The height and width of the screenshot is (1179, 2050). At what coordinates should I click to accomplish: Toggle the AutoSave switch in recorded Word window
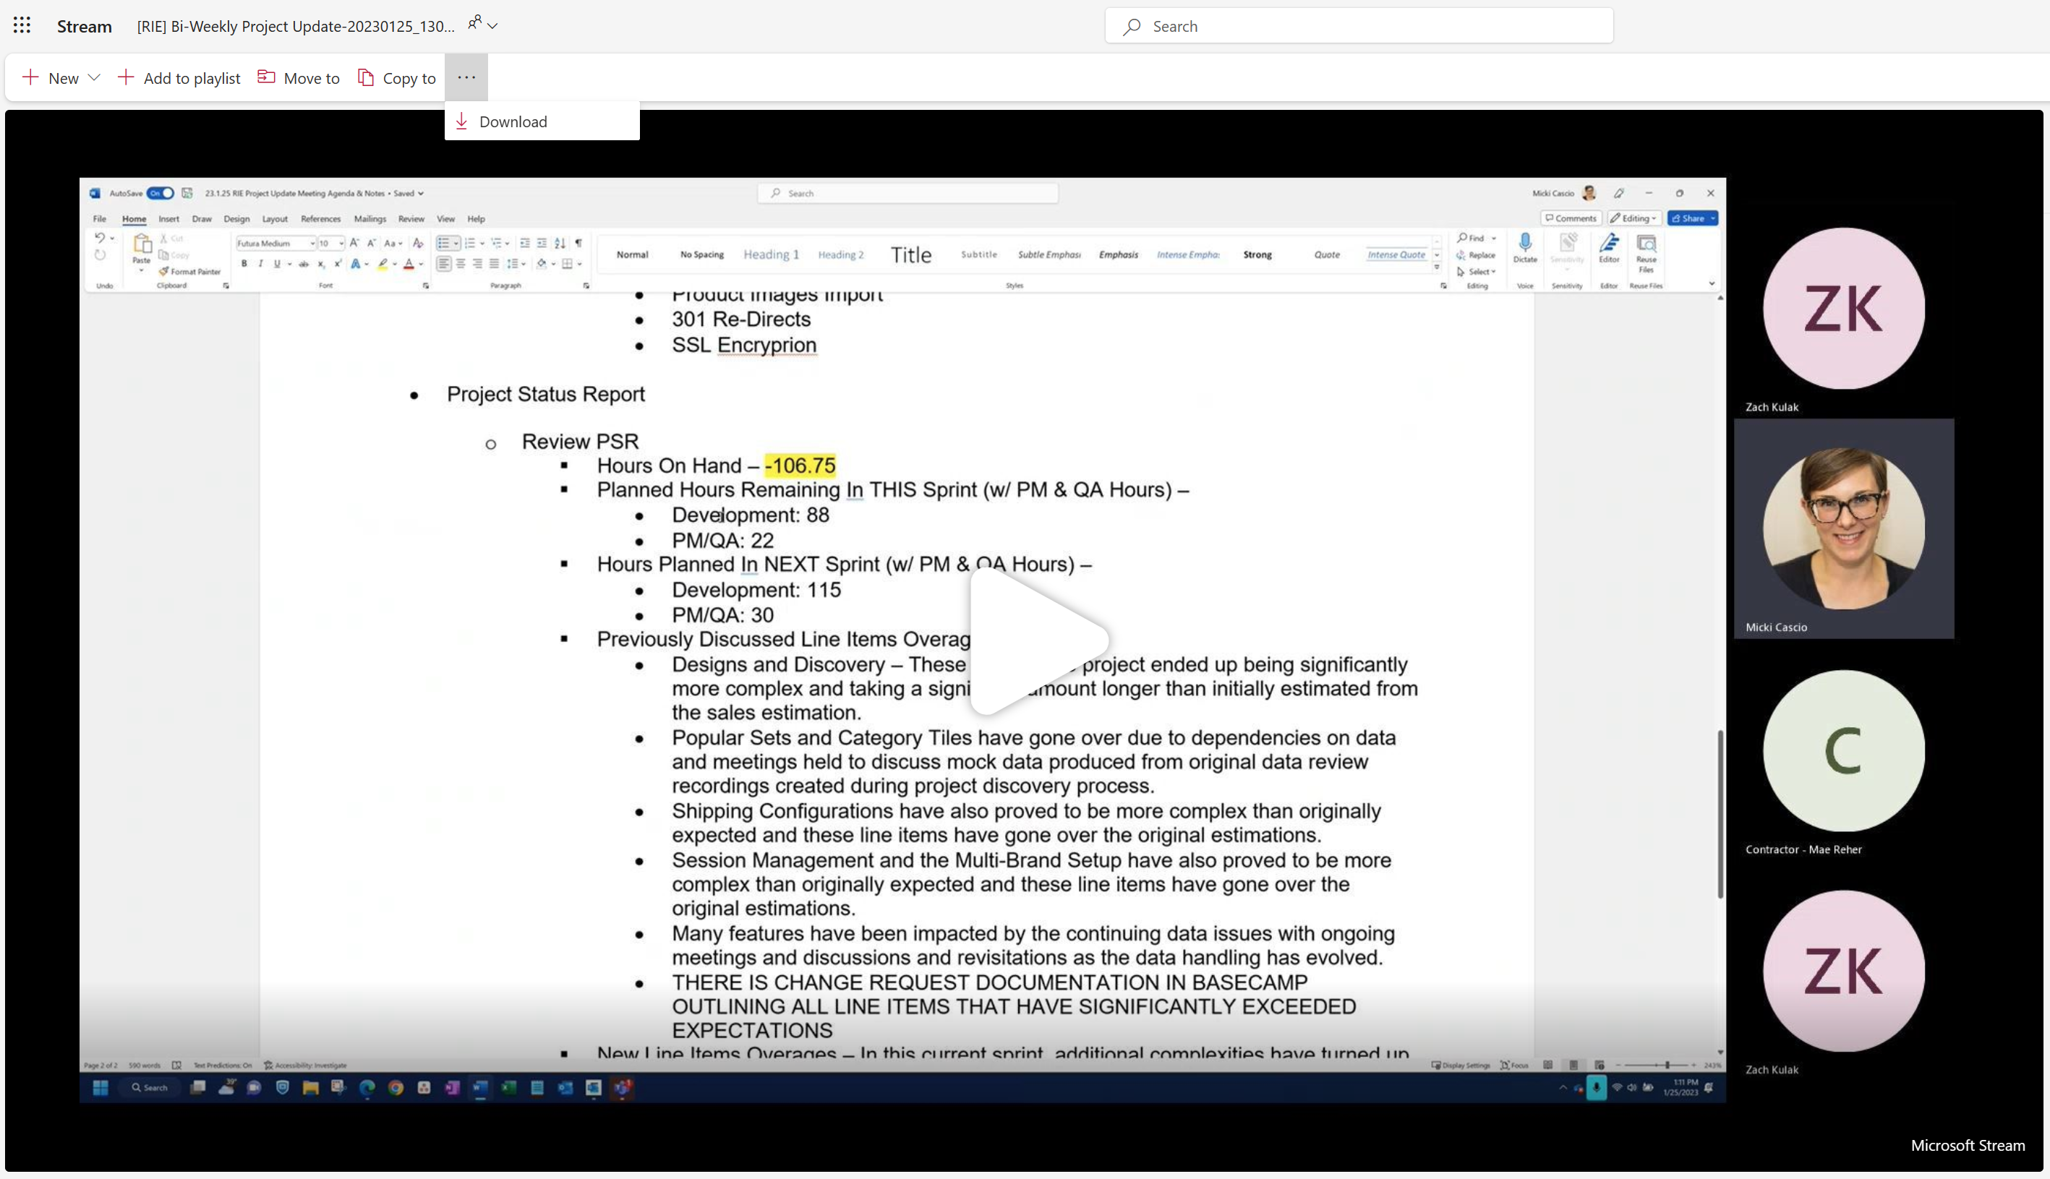tap(161, 193)
